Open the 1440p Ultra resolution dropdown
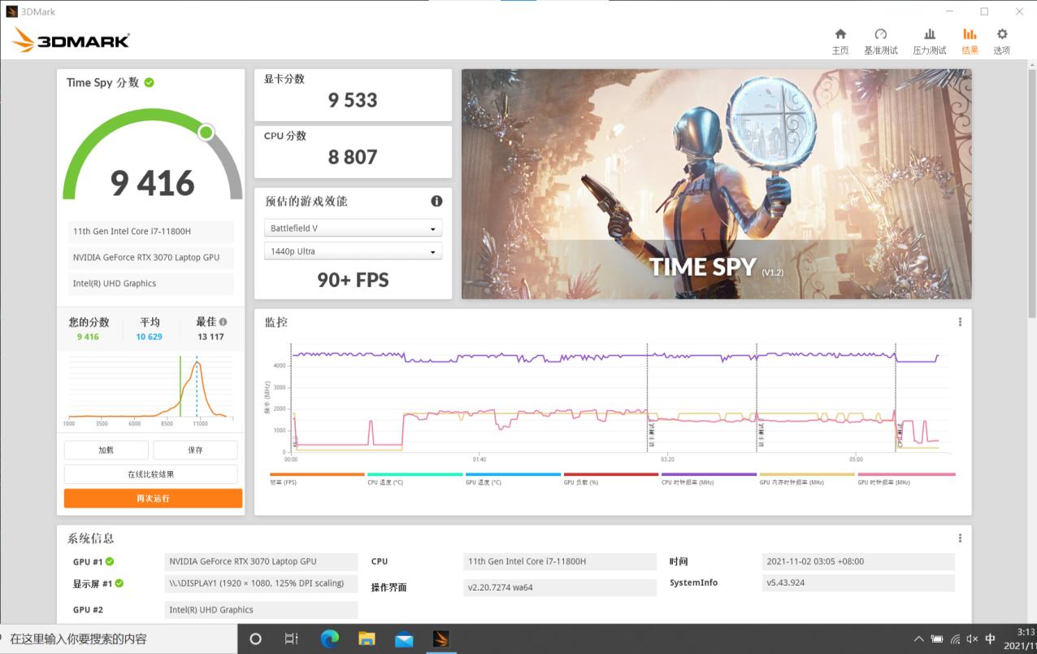1037x654 pixels. coord(353,251)
